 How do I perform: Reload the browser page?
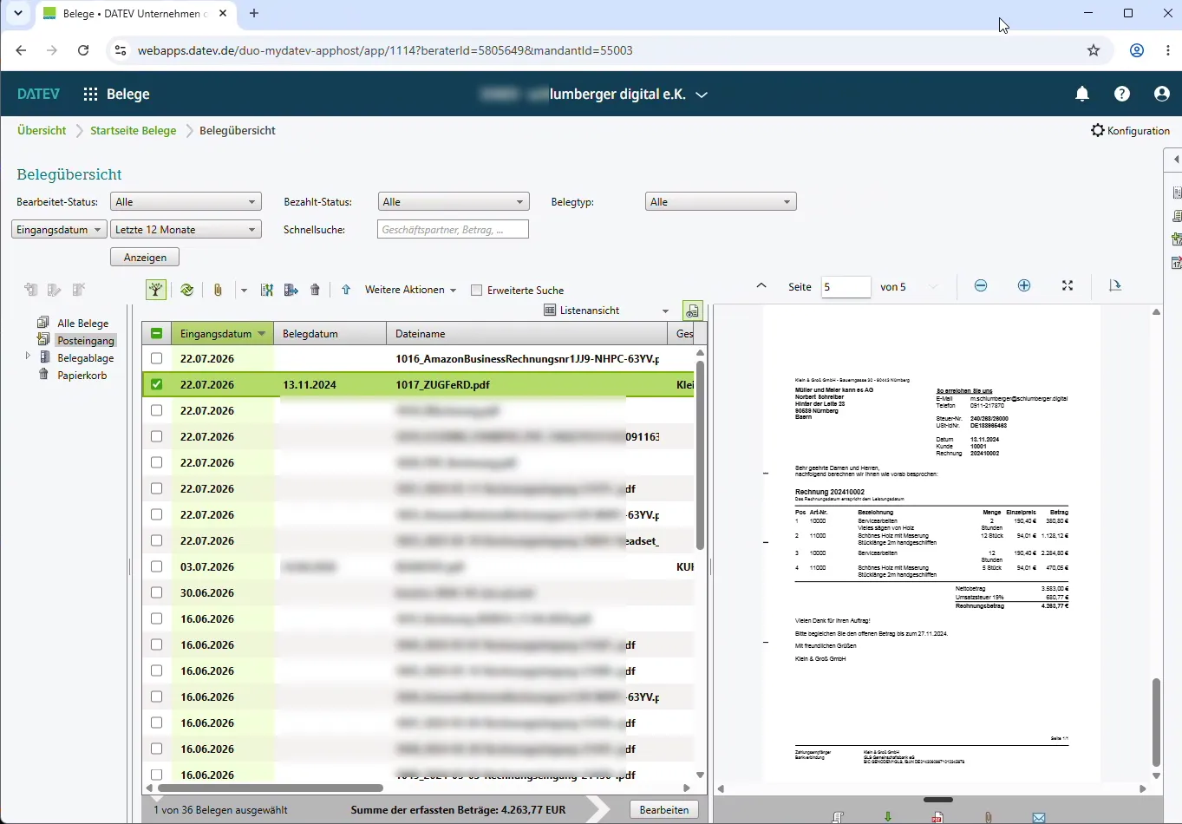(83, 50)
